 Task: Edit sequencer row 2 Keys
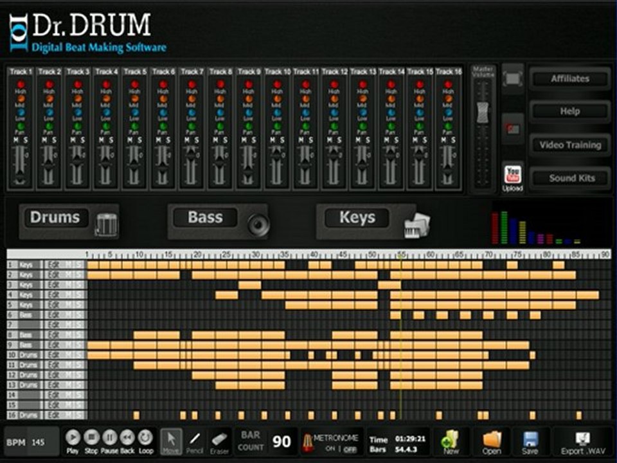tap(53, 275)
